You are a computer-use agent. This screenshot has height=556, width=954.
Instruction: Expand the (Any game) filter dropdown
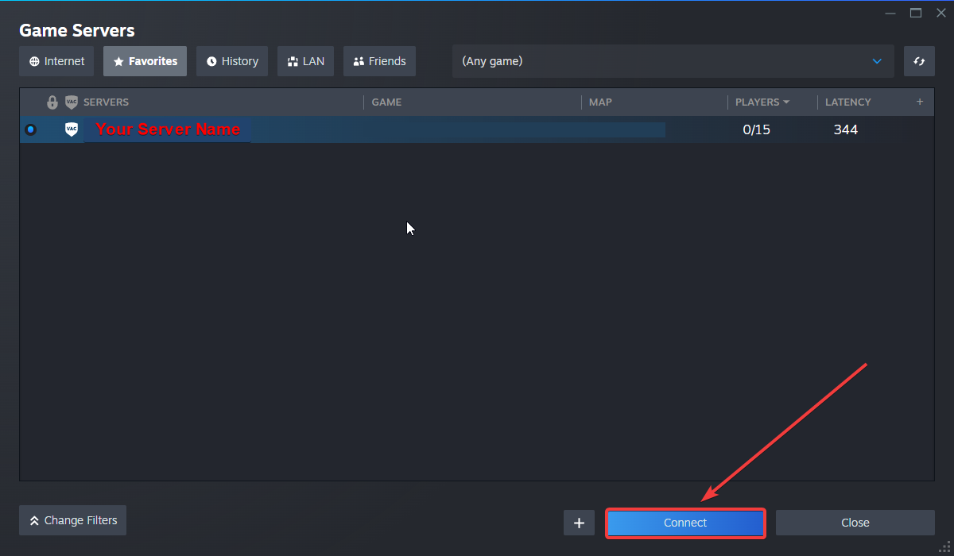coord(673,61)
